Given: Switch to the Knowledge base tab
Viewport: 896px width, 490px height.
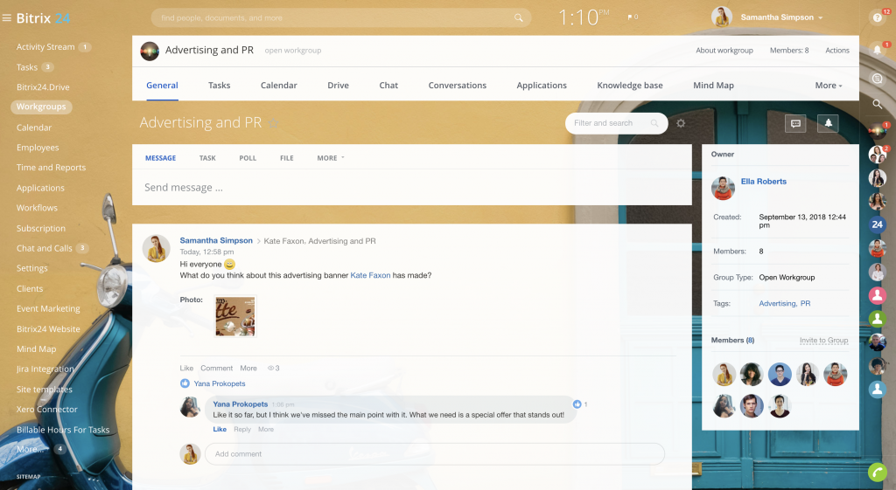Looking at the screenshot, I should pyautogui.click(x=629, y=86).
